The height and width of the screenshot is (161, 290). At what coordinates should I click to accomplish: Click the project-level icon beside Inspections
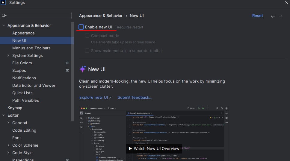tap(67, 160)
